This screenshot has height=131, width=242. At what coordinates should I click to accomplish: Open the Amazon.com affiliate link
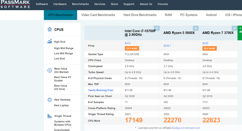click(194, 128)
